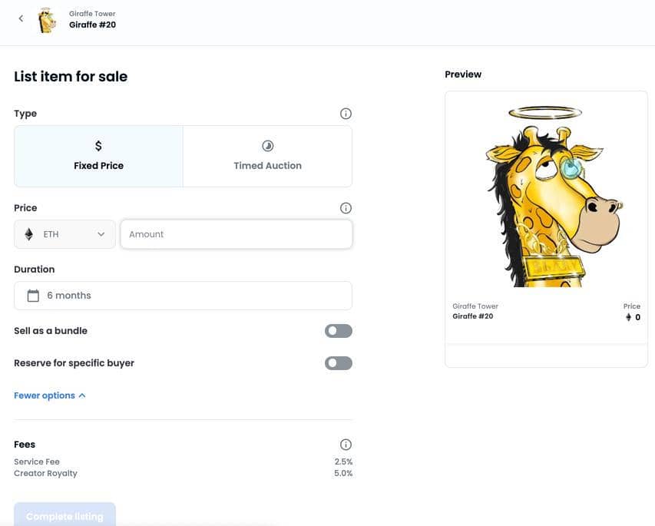Turn on Reserve for specific buyer

(x=338, y=362)
